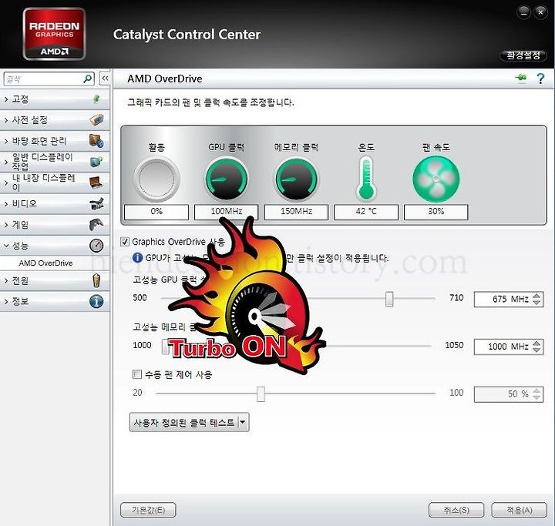
Task: Click the 온도 thermometer icon
Action: (x=366, y=179)
